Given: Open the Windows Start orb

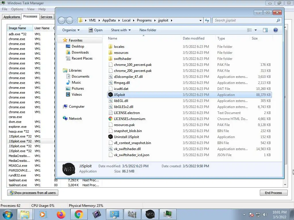Looking at the screenshot, I should pos(8,214).
